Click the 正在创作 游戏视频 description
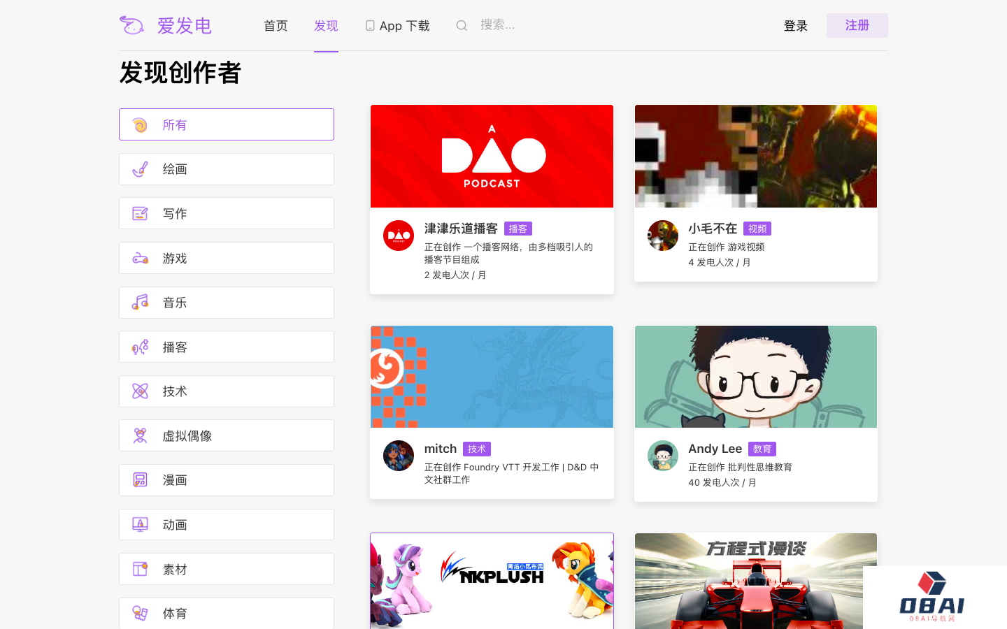This screenshot has width=1007, height=629. [727, 247]
